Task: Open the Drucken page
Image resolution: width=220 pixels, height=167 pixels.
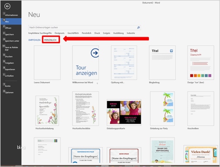Action: point(11,56)
